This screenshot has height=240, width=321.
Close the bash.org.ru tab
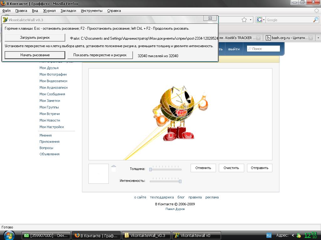[311, 38]
